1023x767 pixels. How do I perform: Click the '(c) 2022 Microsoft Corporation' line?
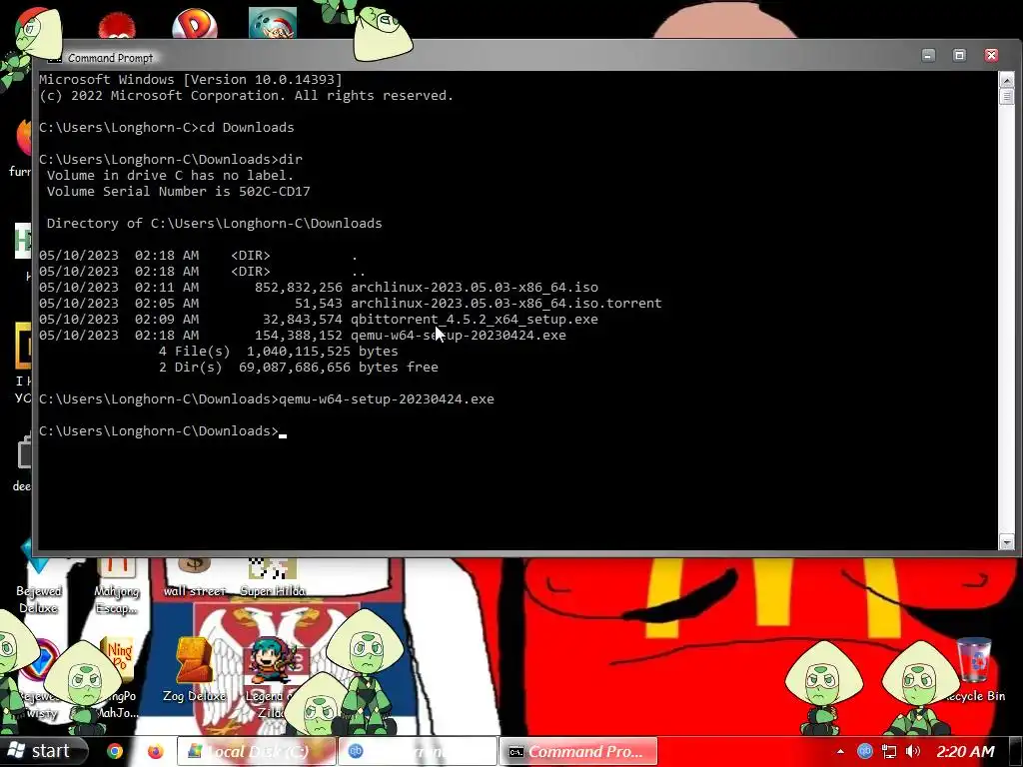246,95
